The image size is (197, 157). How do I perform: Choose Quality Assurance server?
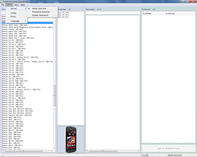pyautogui.click(x=40, y=15)
